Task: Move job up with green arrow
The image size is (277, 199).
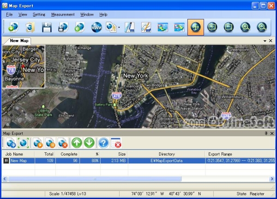Action: point(77,143)
